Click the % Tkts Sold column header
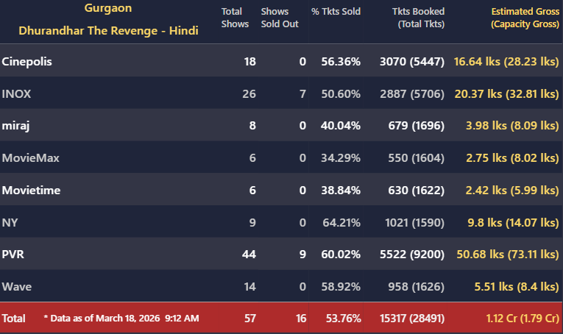This screenshot has height=334, width=563. (x=336, y=12)
